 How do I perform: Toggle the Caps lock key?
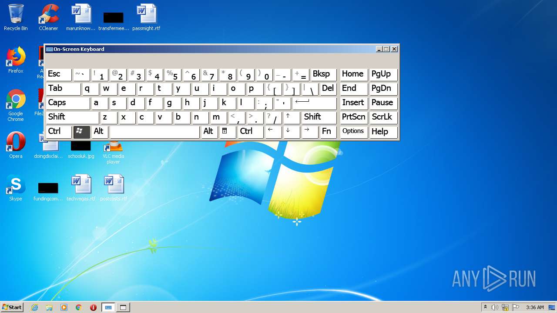coord(67,103)
